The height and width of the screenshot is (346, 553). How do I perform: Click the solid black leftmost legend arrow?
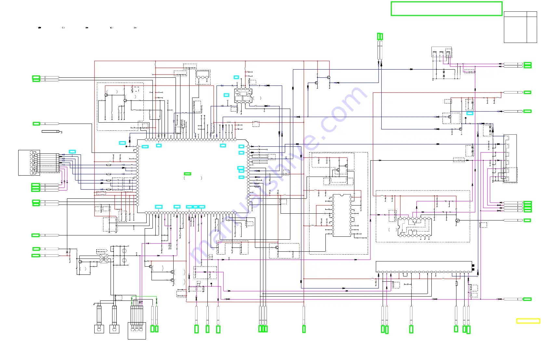point(40,28)
